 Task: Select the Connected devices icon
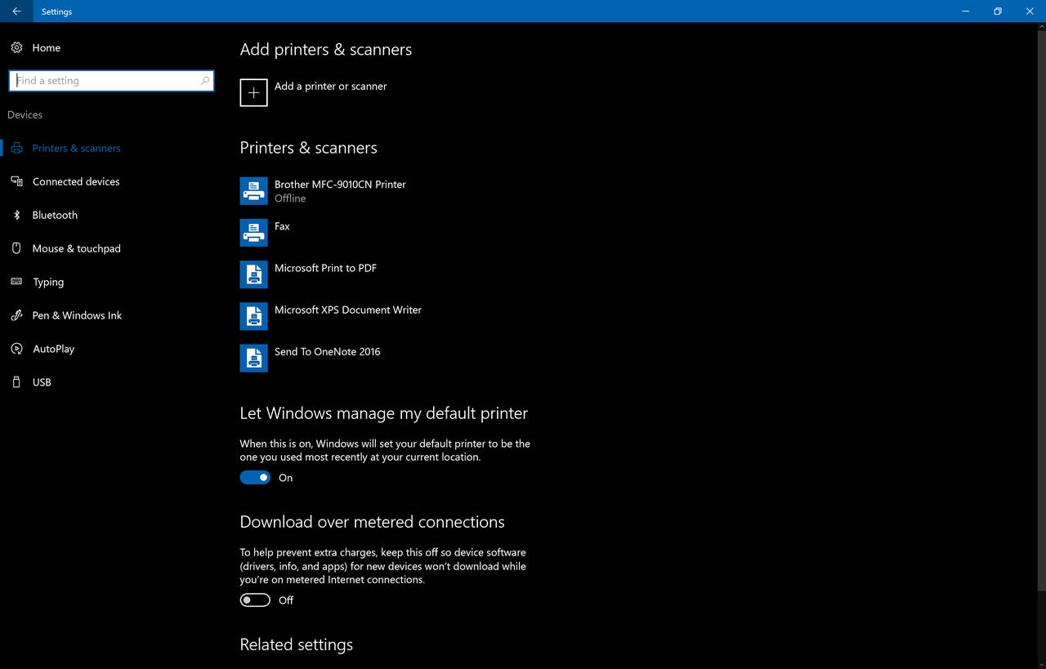coord(16,181)
